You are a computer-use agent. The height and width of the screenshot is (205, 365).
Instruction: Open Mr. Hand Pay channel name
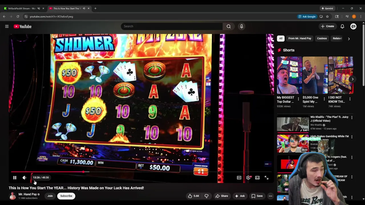[28, 194]
